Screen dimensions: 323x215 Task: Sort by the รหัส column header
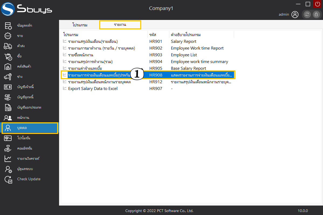coord(153,35)
